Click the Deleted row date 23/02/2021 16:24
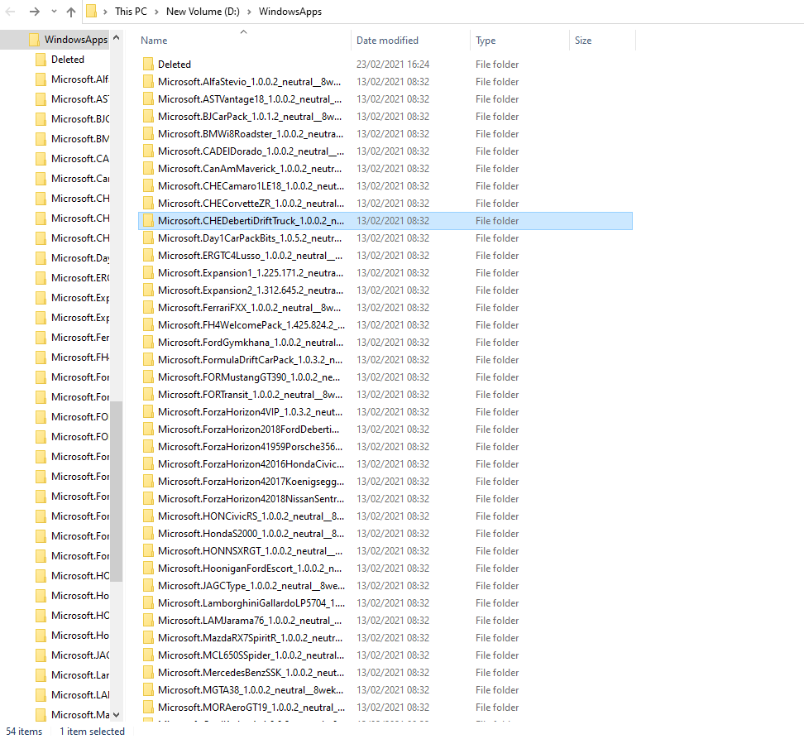Viewport: 804px width, 739px height. click(393, 64)
